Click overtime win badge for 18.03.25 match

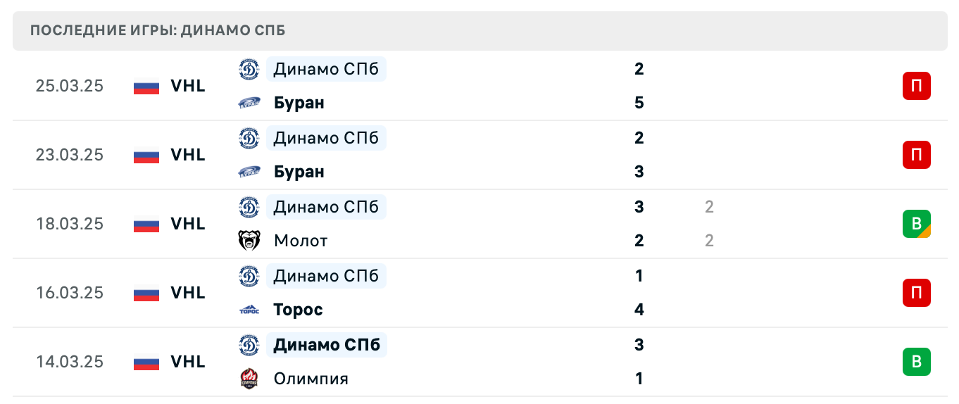click(916, 224)
